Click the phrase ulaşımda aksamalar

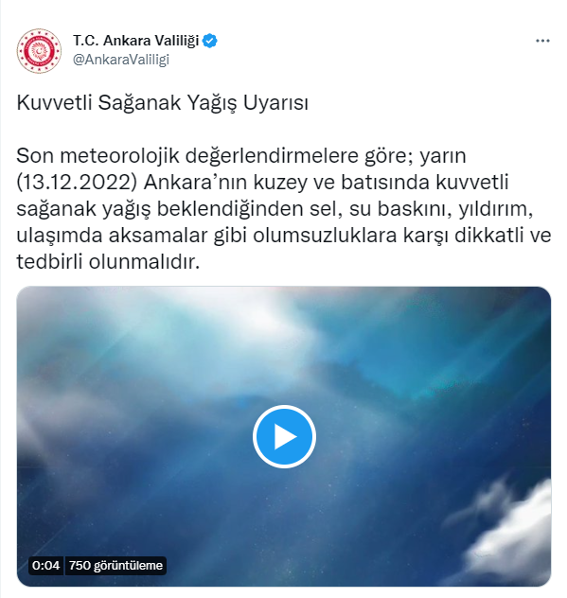[x=113, y=236]
